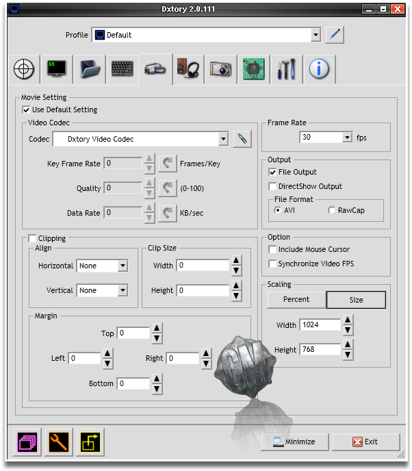Open the Profile dropdown
This screenshot has height=471, width=412.
tap(316, 35)
